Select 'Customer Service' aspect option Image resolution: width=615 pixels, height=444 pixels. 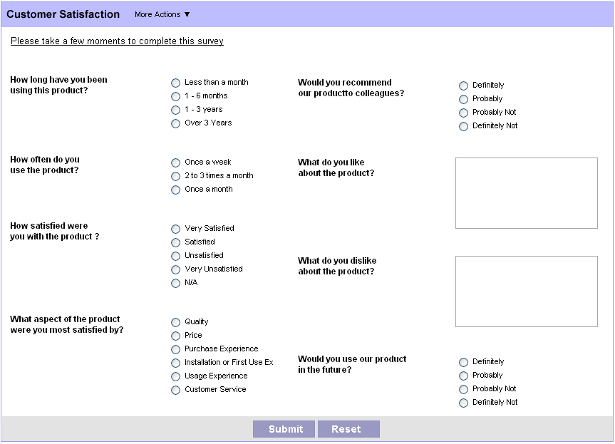[176, 390]
